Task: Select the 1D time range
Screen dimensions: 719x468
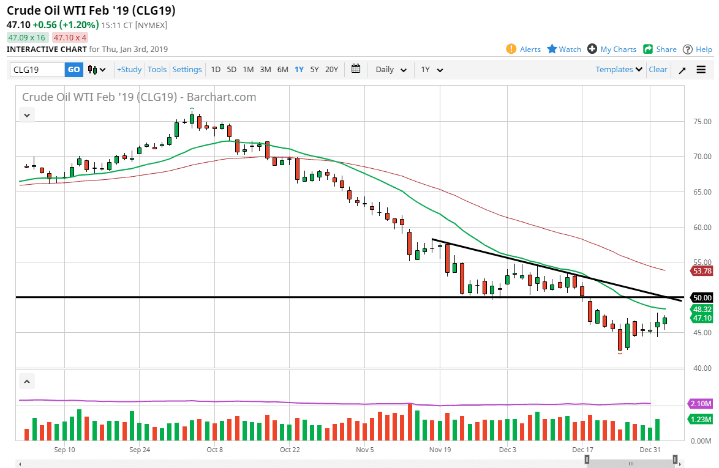Action: coord(216,70)
